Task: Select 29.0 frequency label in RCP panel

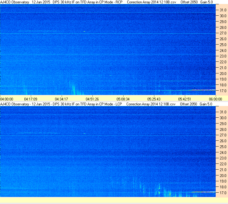Action: pyautogui.click(x=223, y=22)
